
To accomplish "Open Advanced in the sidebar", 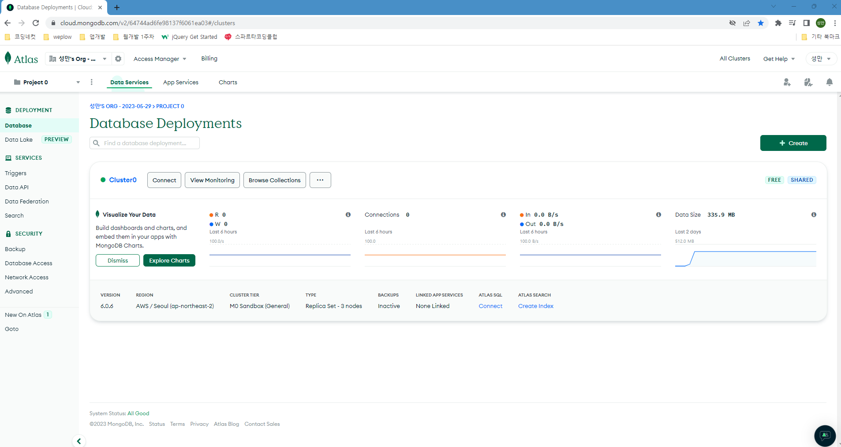I will 19,291.
